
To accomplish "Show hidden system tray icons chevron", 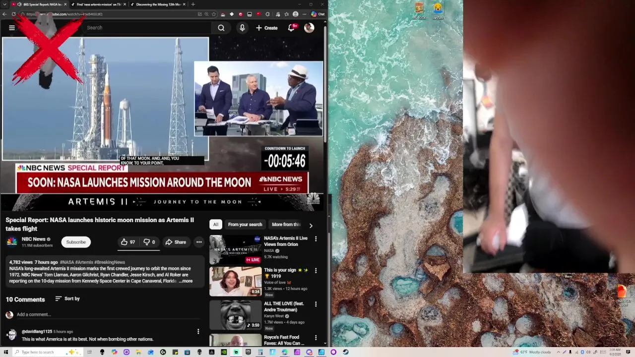I will 560,352.
